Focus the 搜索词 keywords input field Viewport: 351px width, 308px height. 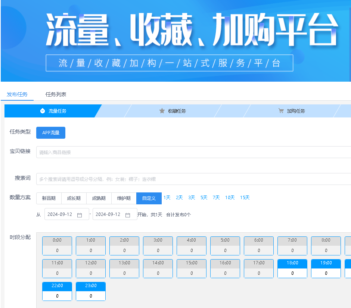click(x=194, y=179)
